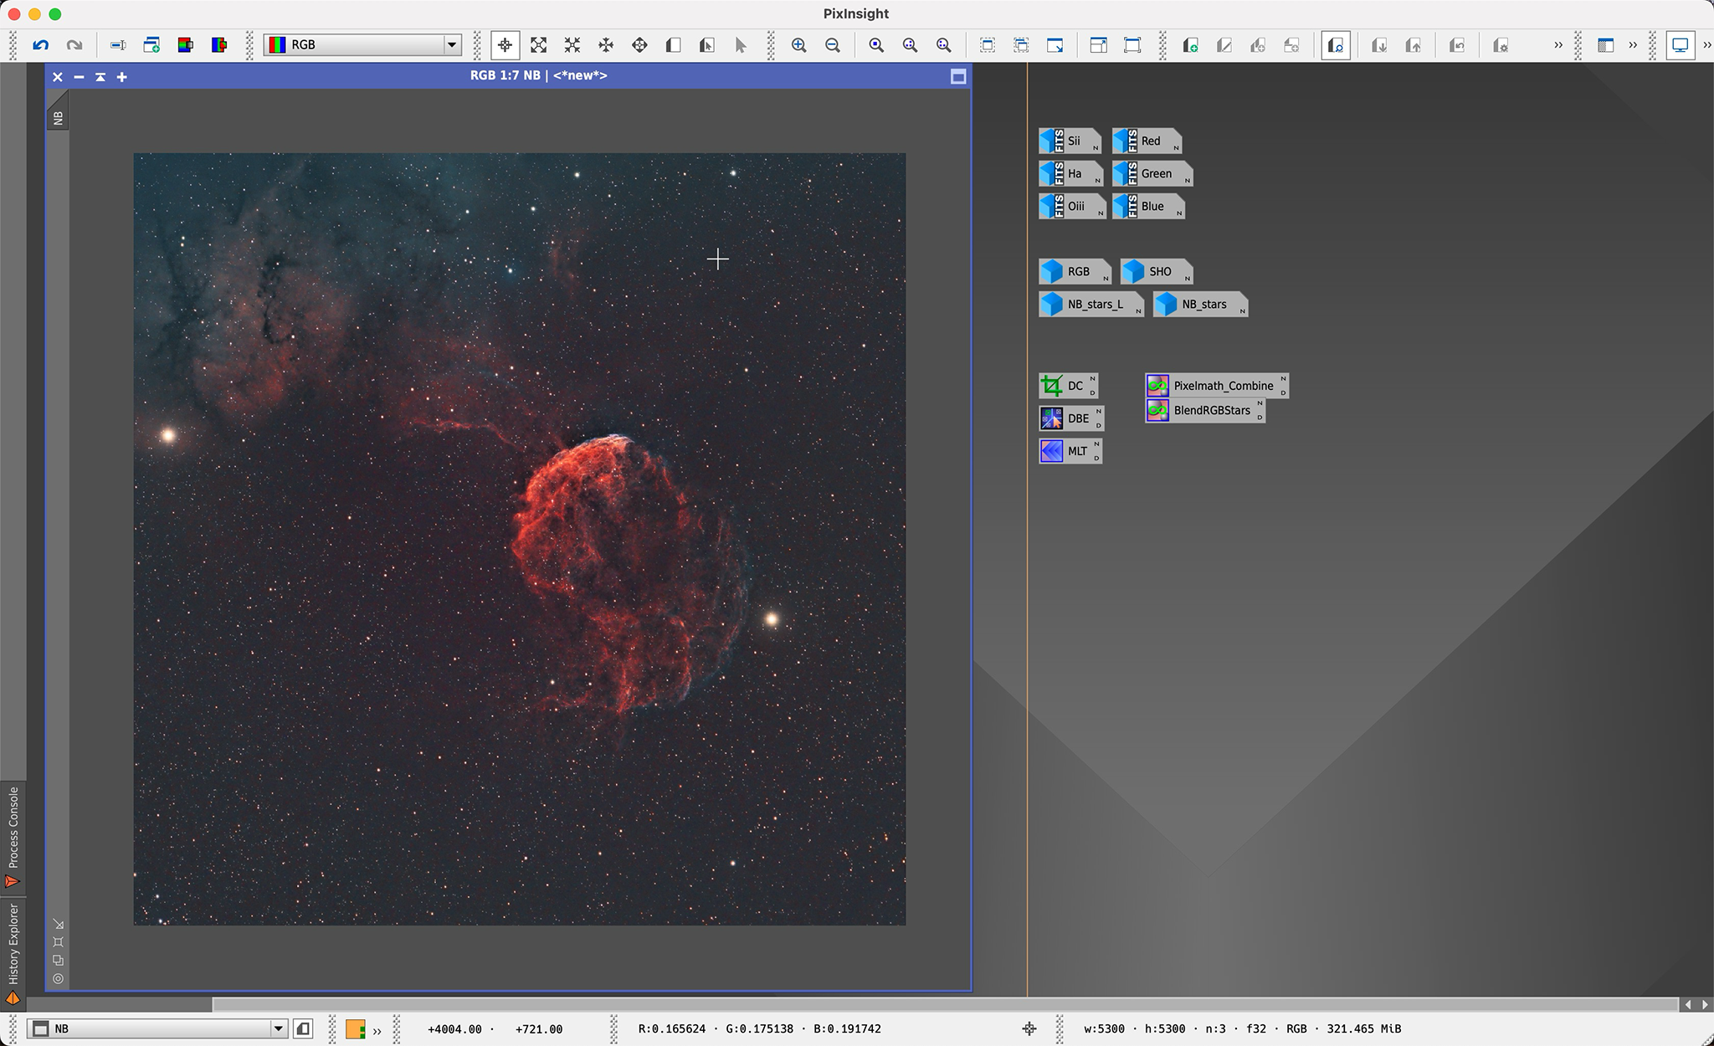Click the crosshair target icon in status bar
Viewport: 1714px width, 1046px height.
[x=1029, y=1028]
